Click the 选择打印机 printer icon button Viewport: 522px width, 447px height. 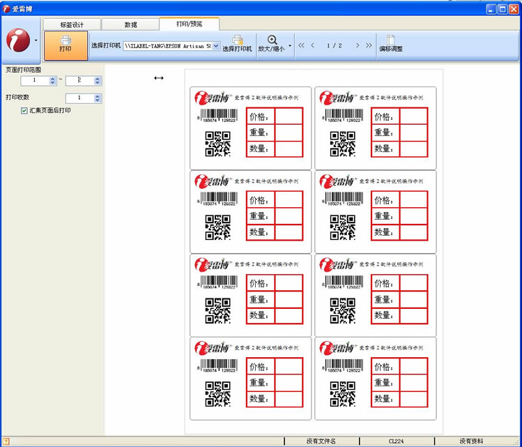238,43
